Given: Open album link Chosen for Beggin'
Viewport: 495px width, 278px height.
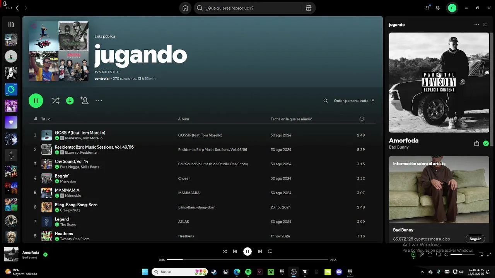Looking at the screenshot, I should pyautogui.click(x=184, y=178).
